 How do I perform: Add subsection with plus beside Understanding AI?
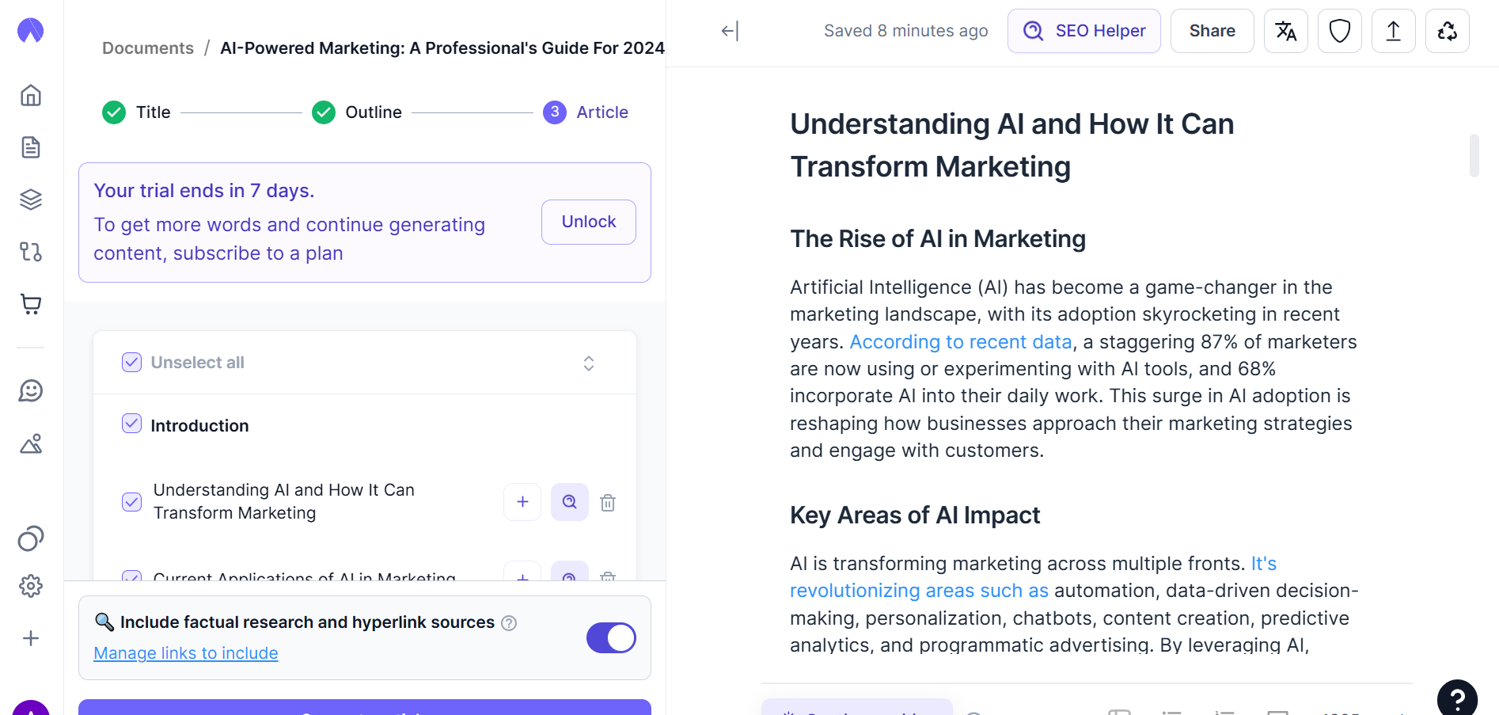click(x=522, y=502)
